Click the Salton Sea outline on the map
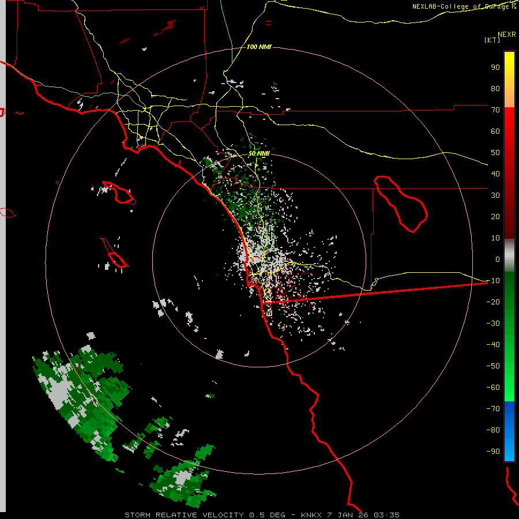 pos(401,204)
